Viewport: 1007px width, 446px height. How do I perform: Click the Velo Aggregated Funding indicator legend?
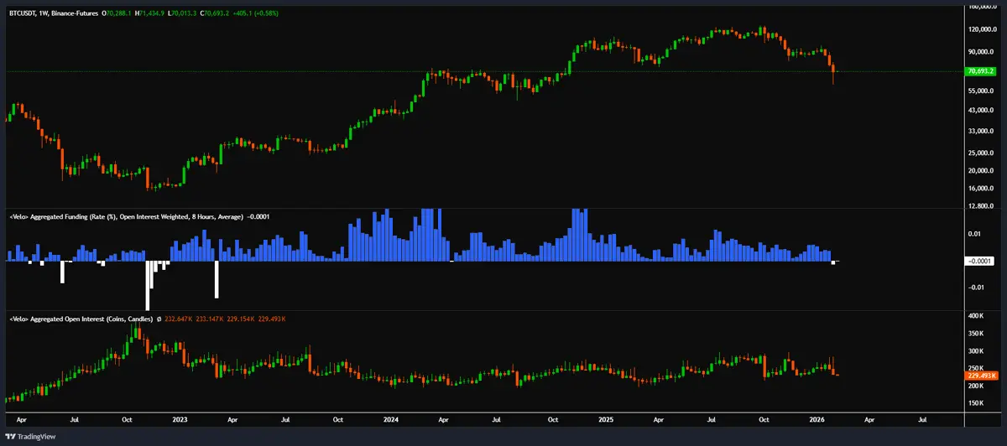tap(126, 216)
